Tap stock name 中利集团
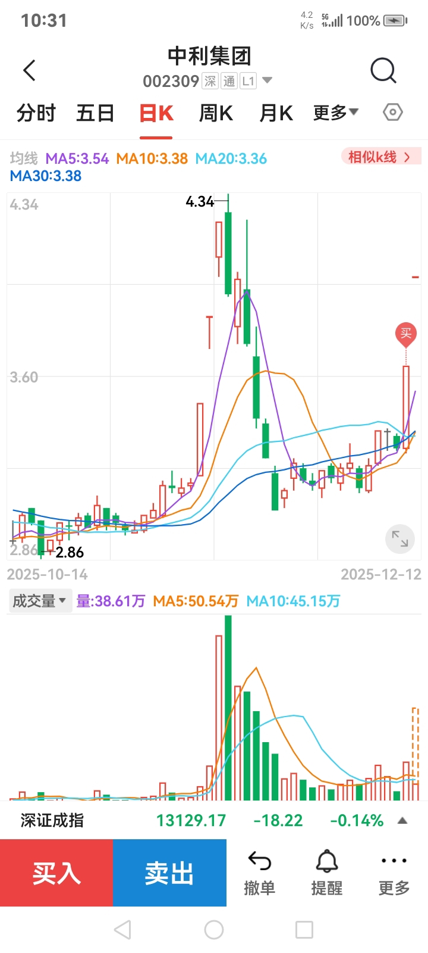 (x=209, y=56)
